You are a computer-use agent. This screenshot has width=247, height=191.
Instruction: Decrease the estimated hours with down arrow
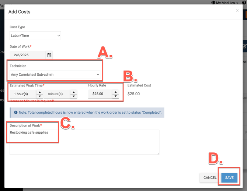(39, 96)
